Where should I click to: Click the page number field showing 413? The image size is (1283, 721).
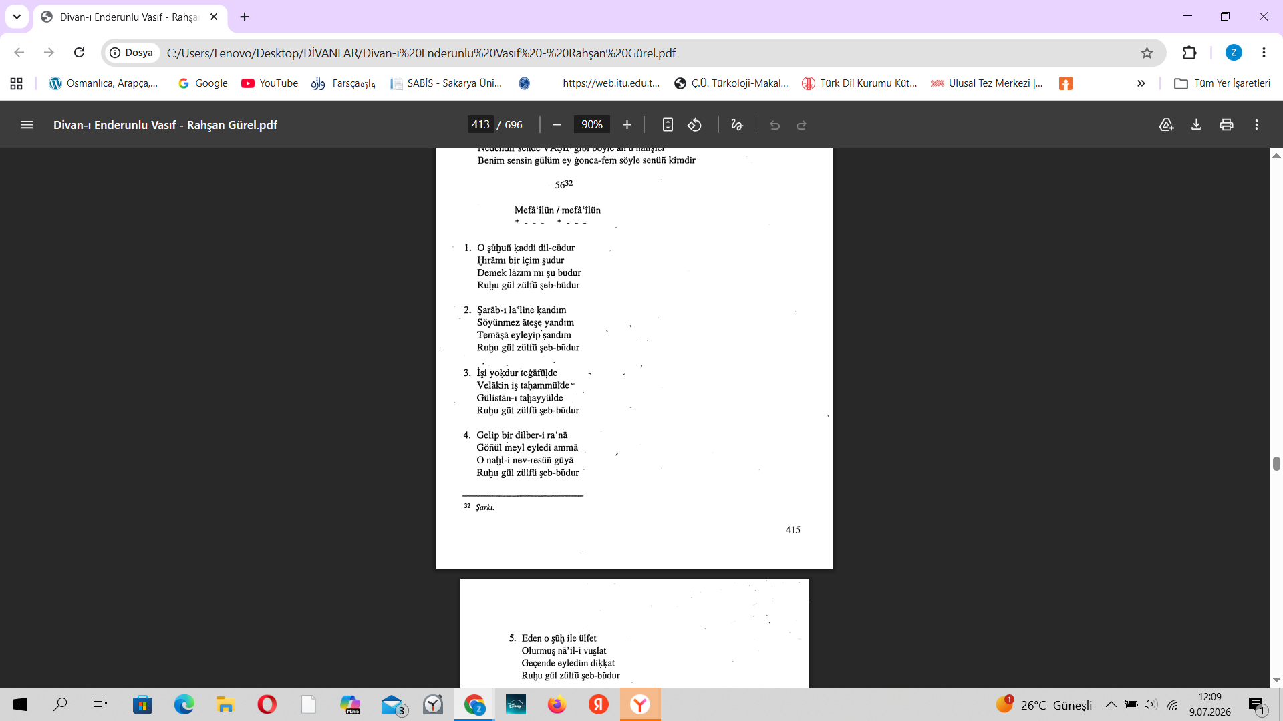coord(480,125)
